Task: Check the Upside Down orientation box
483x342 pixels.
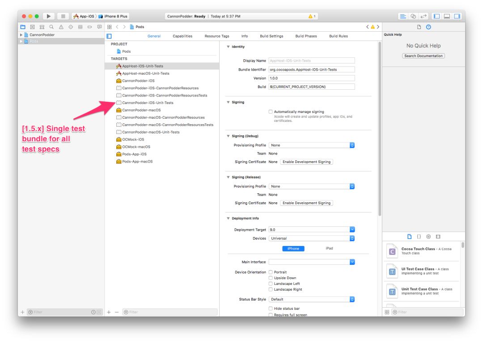Action: point(271,278)
